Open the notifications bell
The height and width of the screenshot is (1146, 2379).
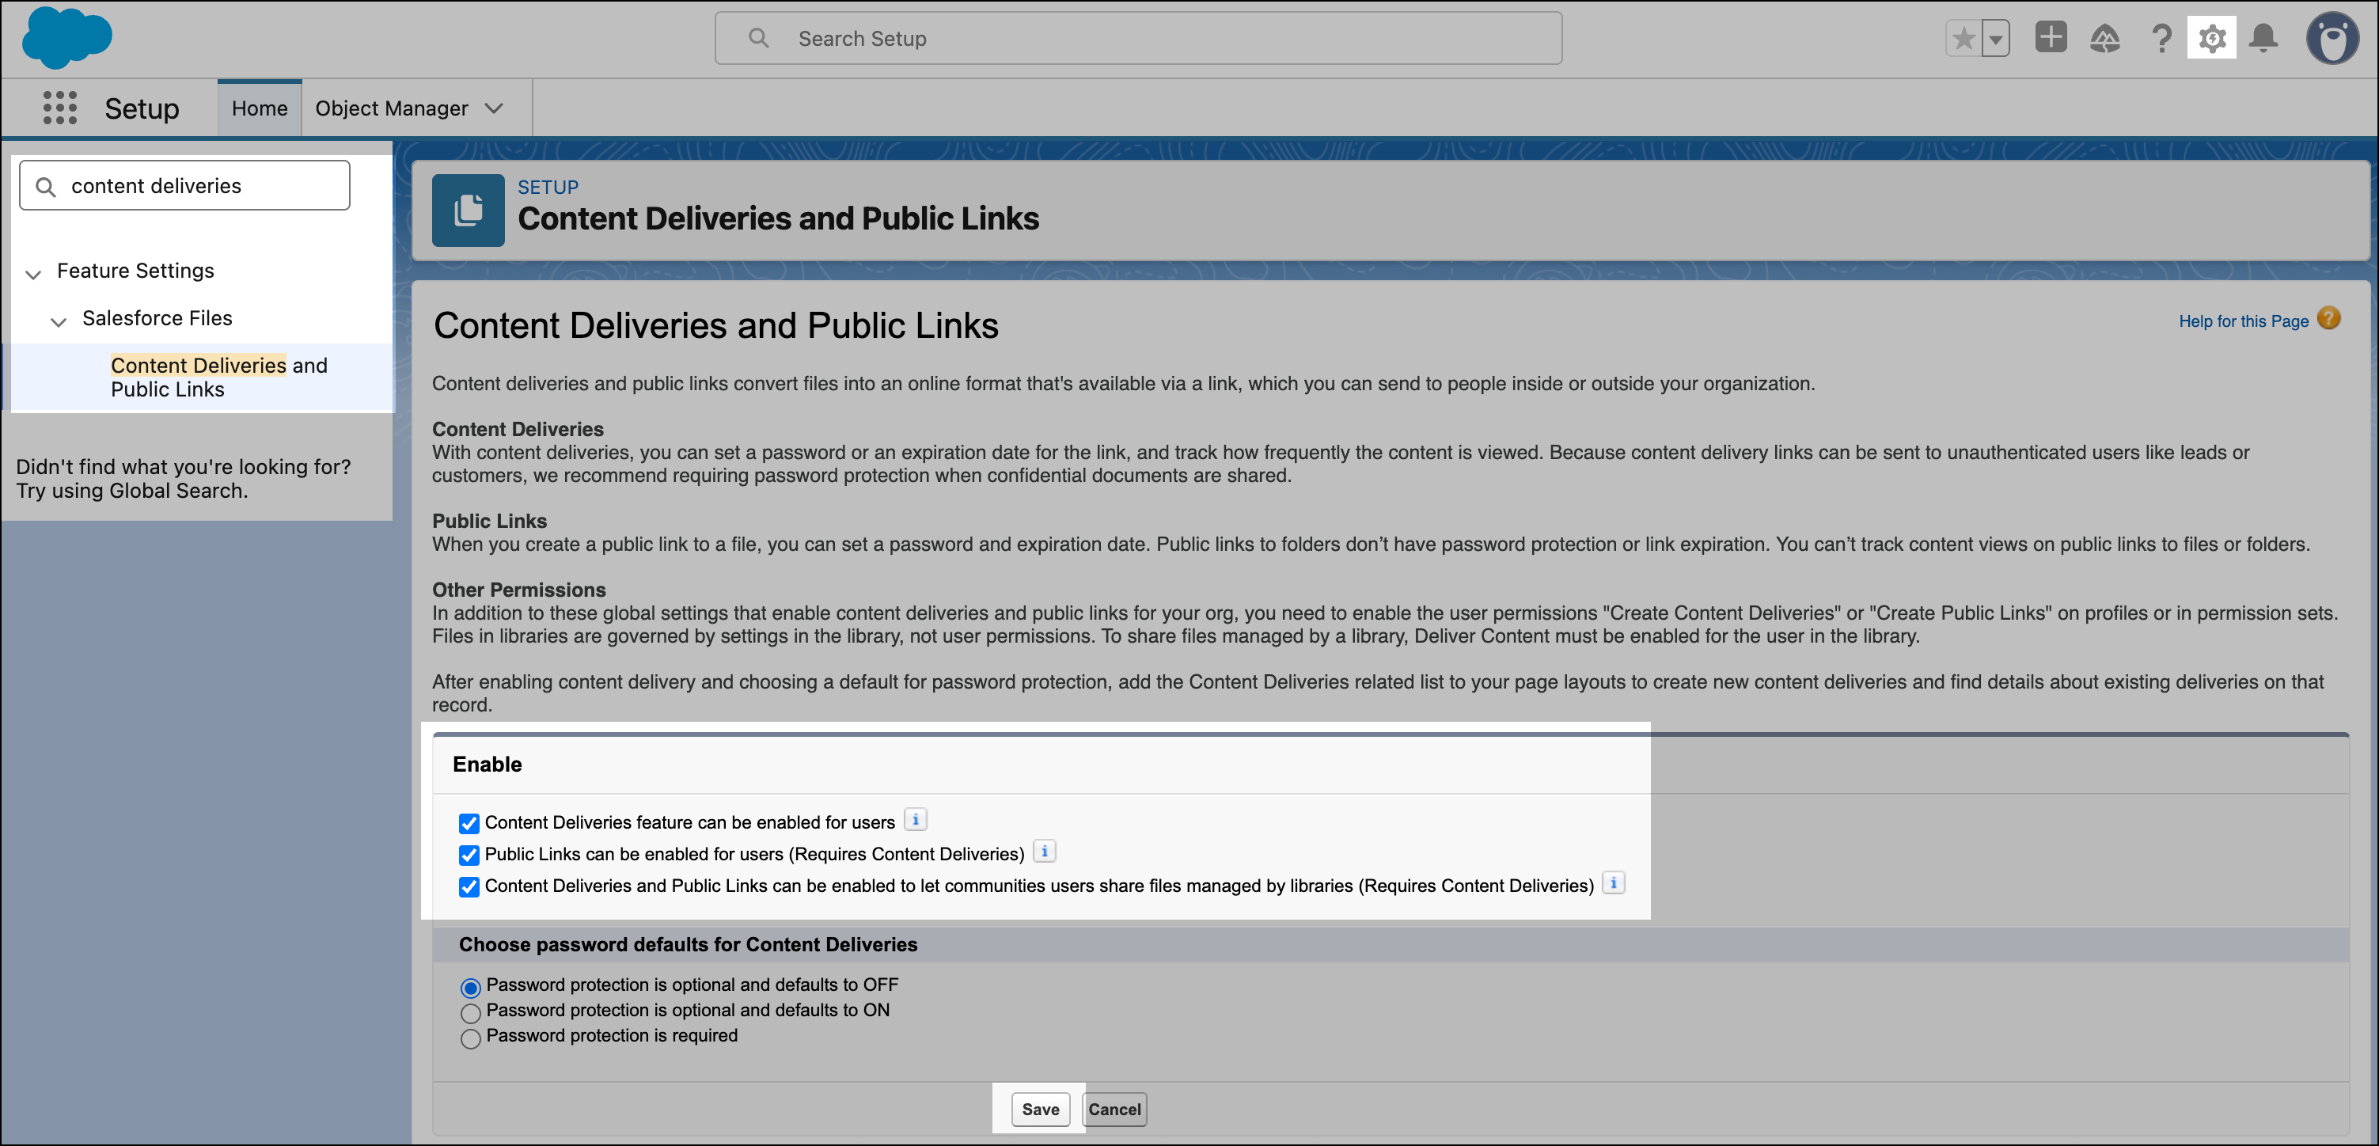2263,39
